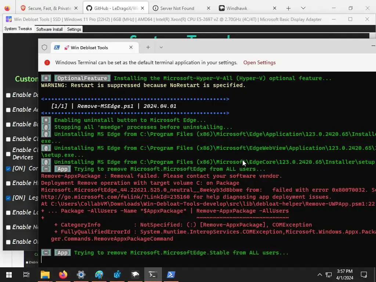Click the 'Custom' heading in Win Debloat Tools

[26, 79]
